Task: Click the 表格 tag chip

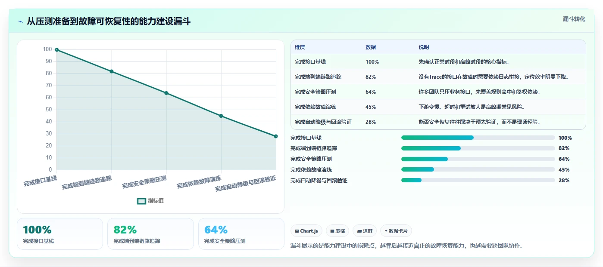Action: [337, 231]
